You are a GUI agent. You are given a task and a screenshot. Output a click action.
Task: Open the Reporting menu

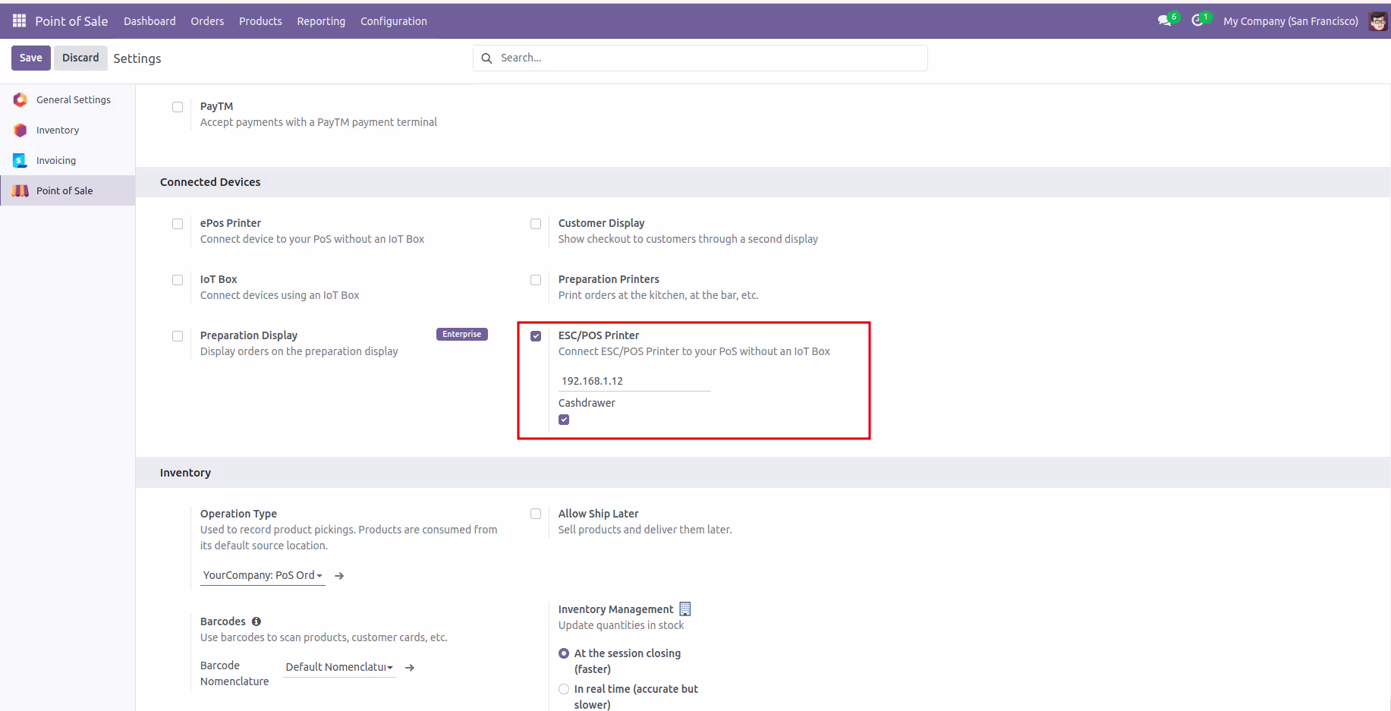[x=321, y=21]
